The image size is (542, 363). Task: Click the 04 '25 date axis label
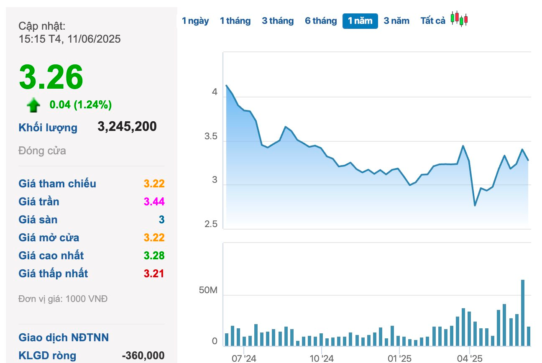pos(469,358)
